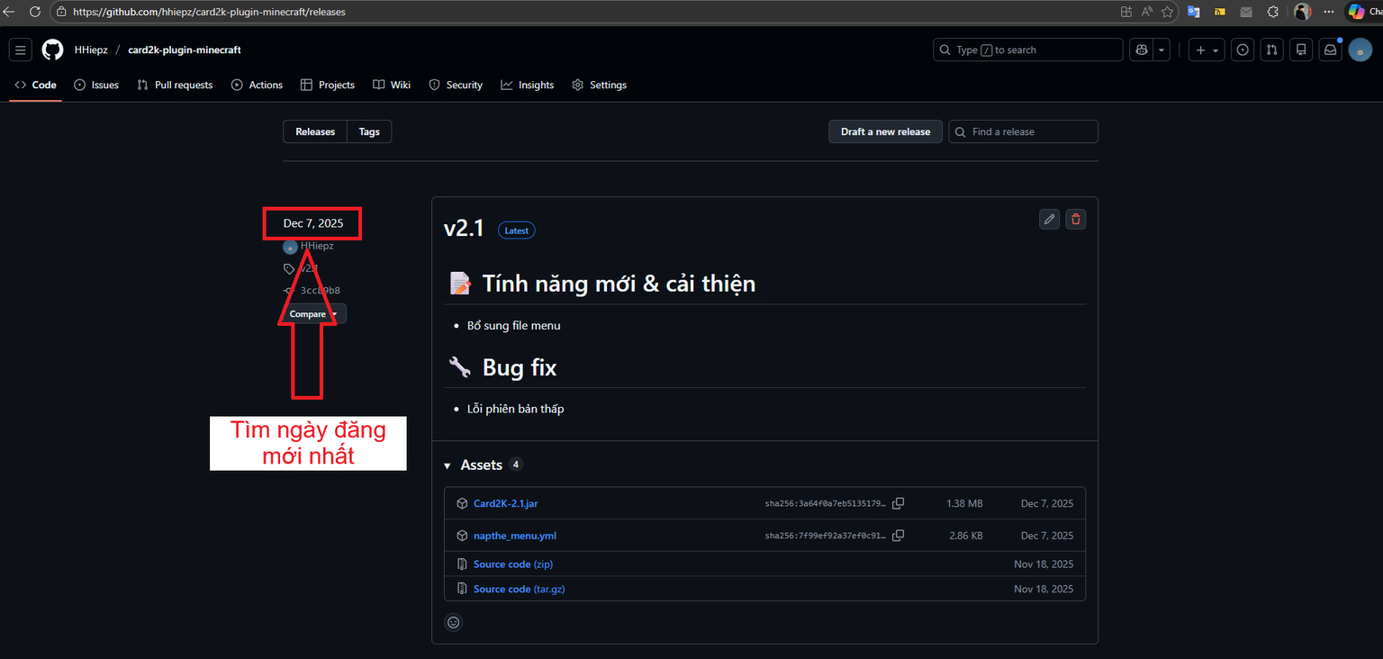Open the Compare dropdown
The width and height of the screenshot is (1383, 659).
(x=312, y=314)
